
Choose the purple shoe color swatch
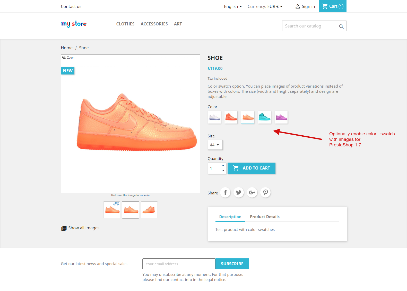point(281,117)
